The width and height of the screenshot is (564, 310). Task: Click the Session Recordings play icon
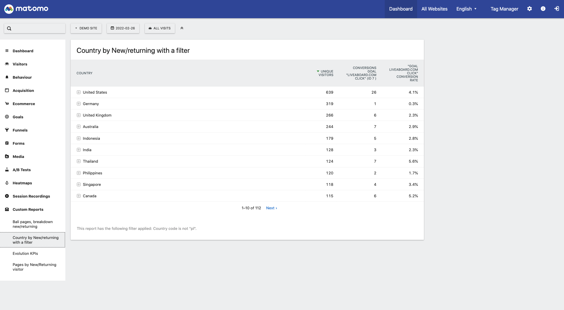tap(7, 196)
